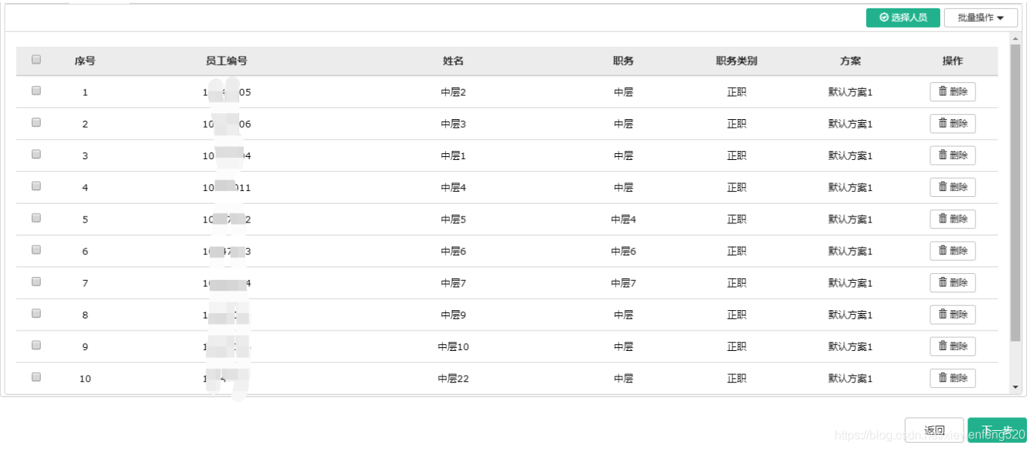Click the 职务 cell showing 中层7
Viewport: 1033px width, 449px height.
click(623, 283)
